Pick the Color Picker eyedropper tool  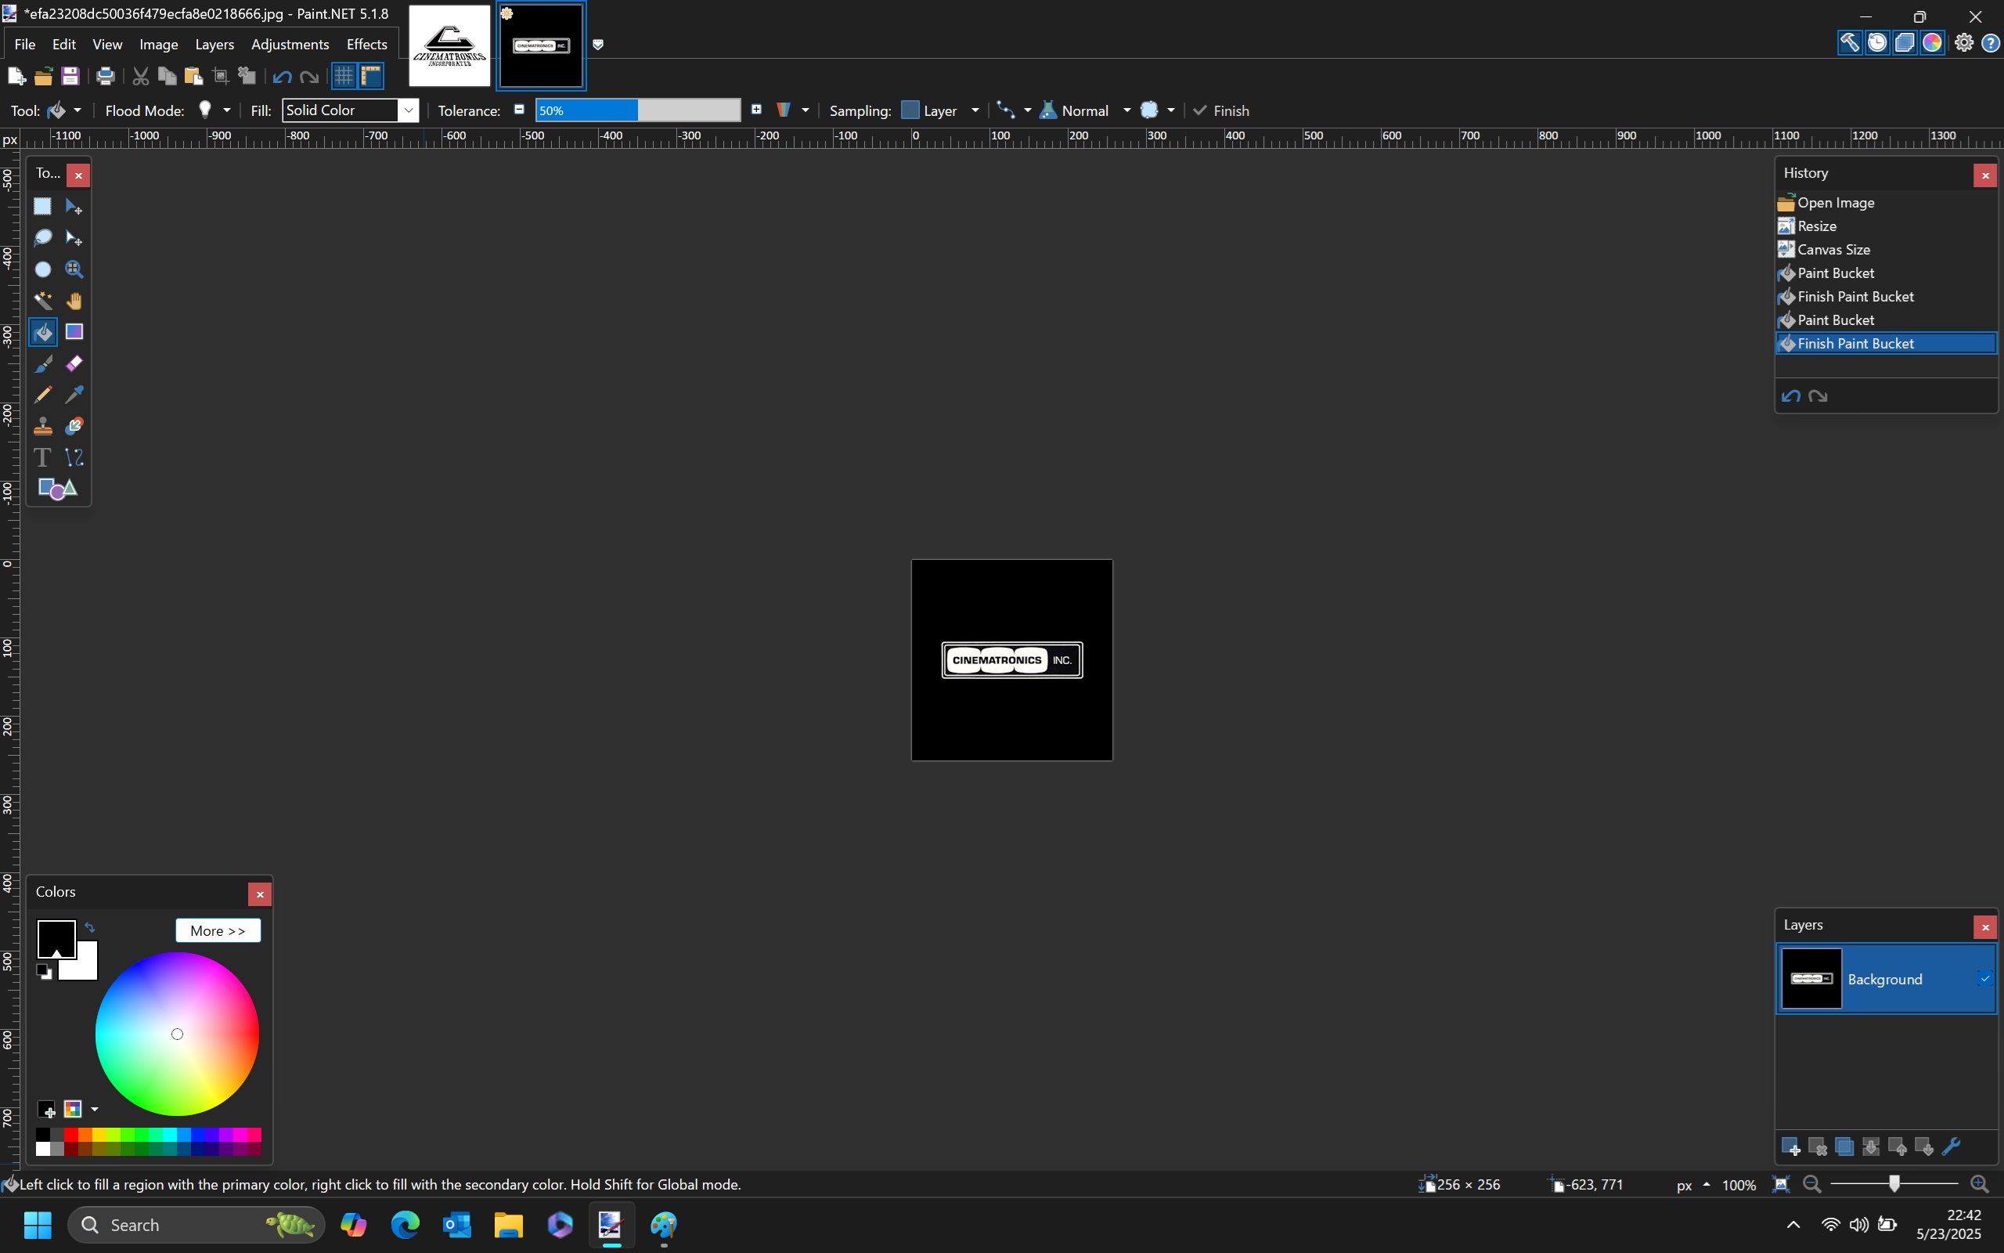(x=74, y=395)
